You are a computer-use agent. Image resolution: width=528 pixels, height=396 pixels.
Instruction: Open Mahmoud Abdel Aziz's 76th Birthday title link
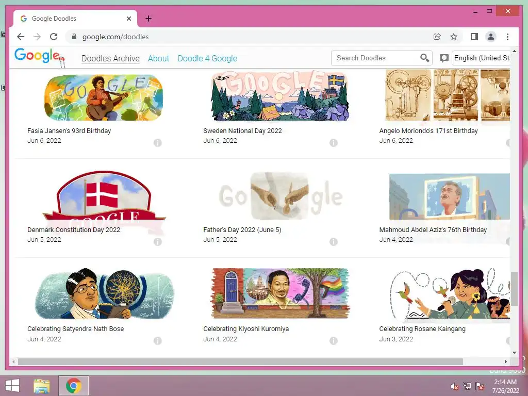tap(433, 229)
